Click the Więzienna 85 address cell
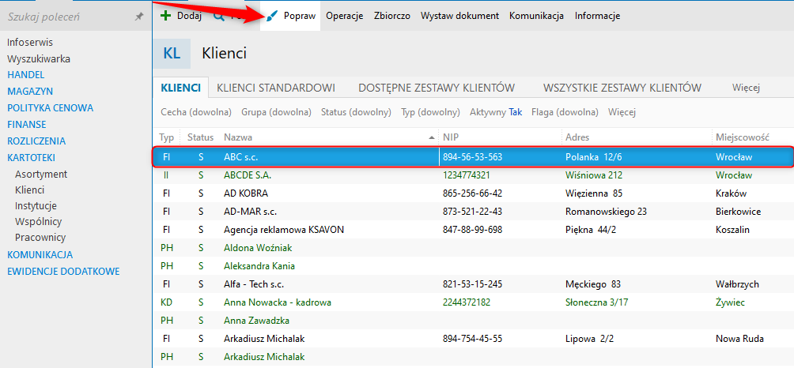The height and width of the screenshot is (368, 794). click(594, 193)
